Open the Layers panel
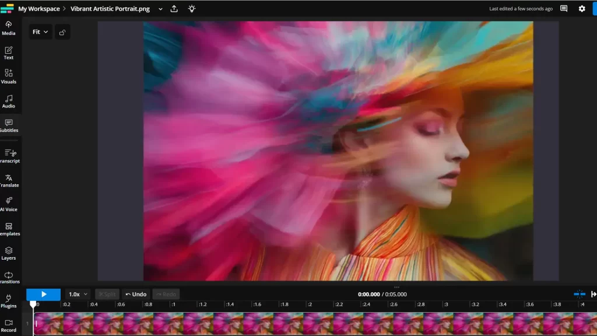This screenshot has height=336, width=597. click(9, 253)
